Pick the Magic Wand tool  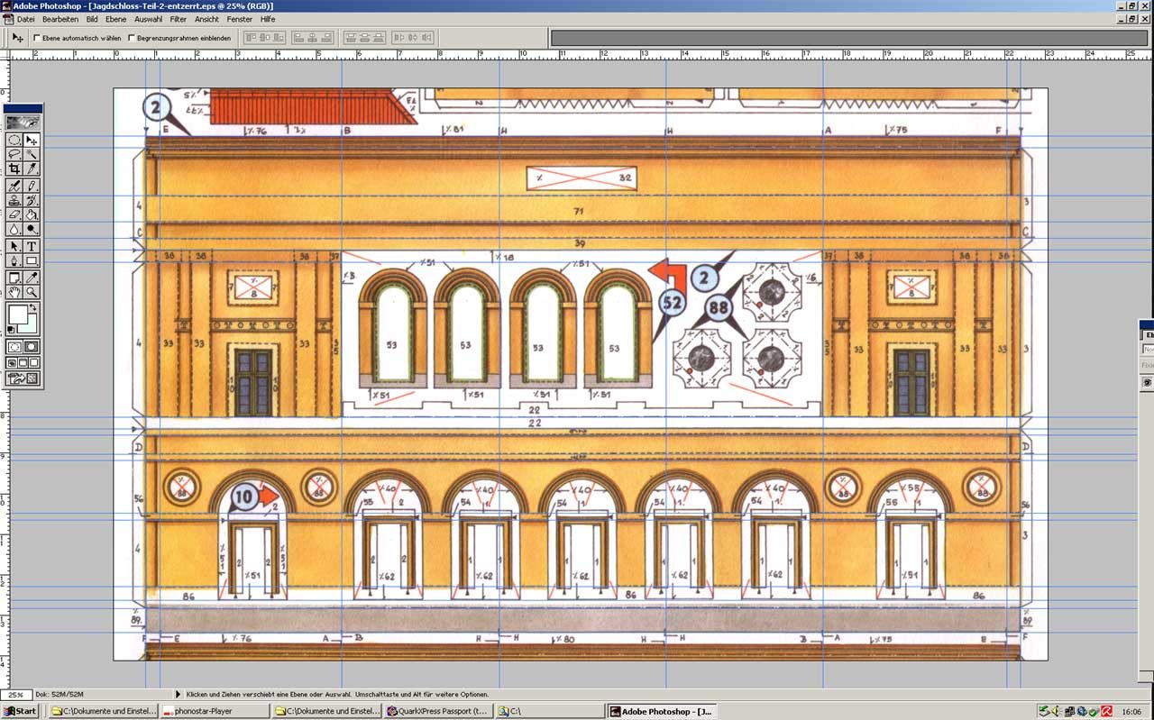pyautogui.click(x=32, y=154)
